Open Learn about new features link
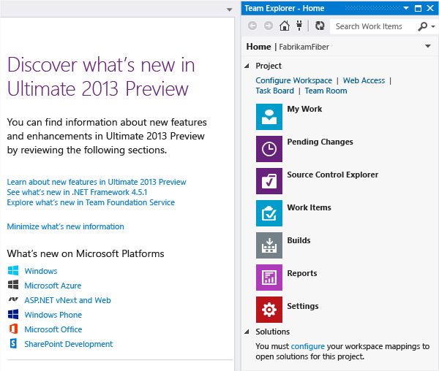The height and width of the screenshot is (371, 439). [x=97, y=182]
